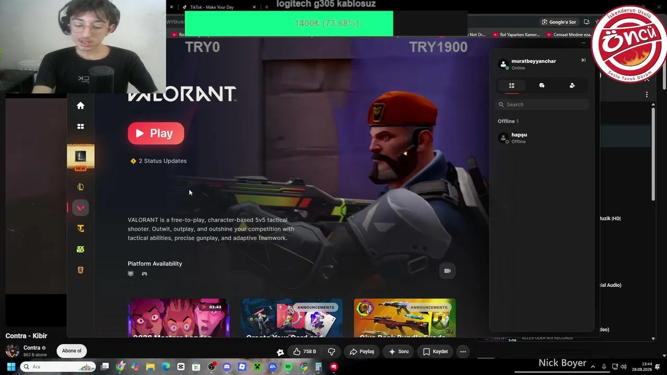Image resolution: width=667 pixels, height=375 pixels.
Task: Click the Google'a Sor button
Action: pos(559,22)
